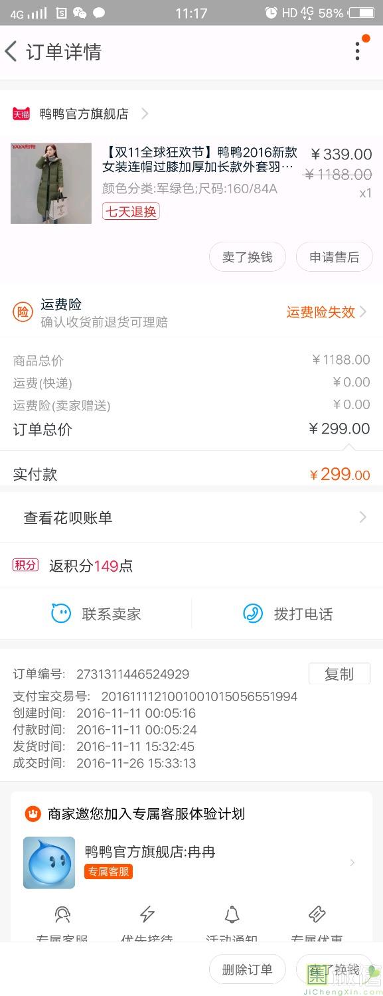383x996 pixels.
Task: Tap the 运费险 insurance circle icon
Action: (23, 312)
